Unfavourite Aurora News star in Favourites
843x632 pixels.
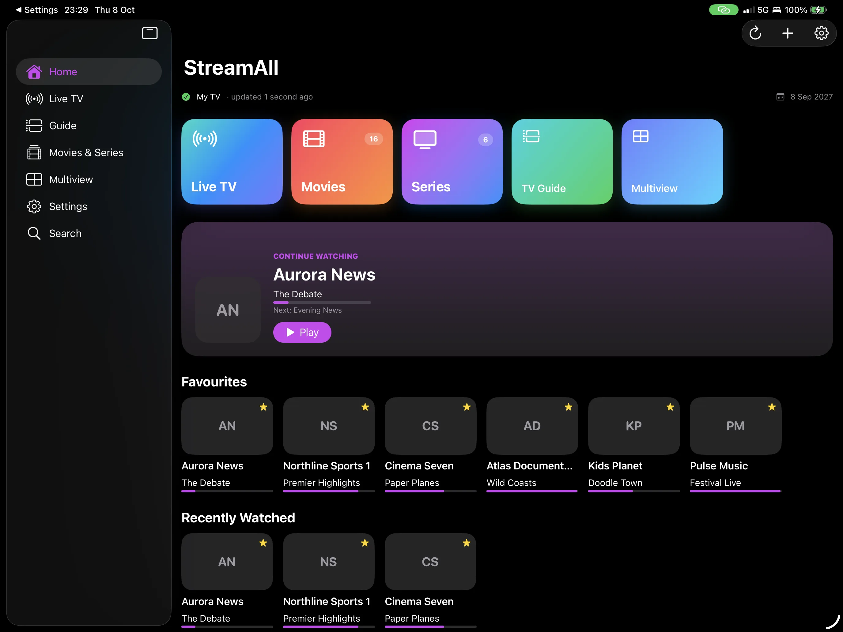263,407
